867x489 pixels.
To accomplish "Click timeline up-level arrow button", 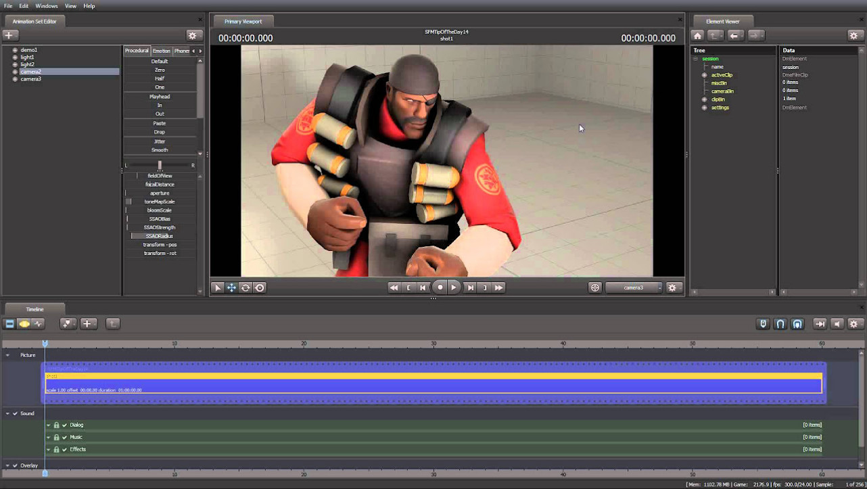I will [113, 324].
